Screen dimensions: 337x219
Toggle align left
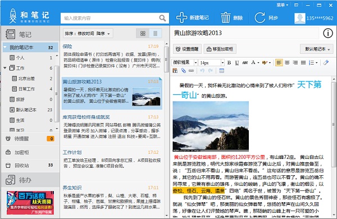pyautogui.click(x=279, y=62)
